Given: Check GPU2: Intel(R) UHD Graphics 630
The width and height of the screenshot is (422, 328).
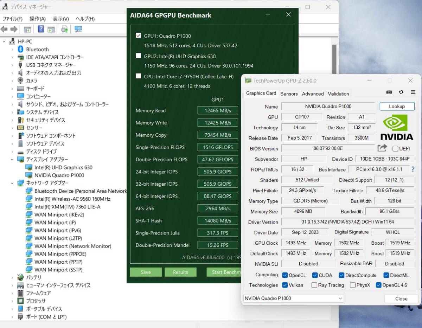Looking at the screenshot, I should point(139,56).
